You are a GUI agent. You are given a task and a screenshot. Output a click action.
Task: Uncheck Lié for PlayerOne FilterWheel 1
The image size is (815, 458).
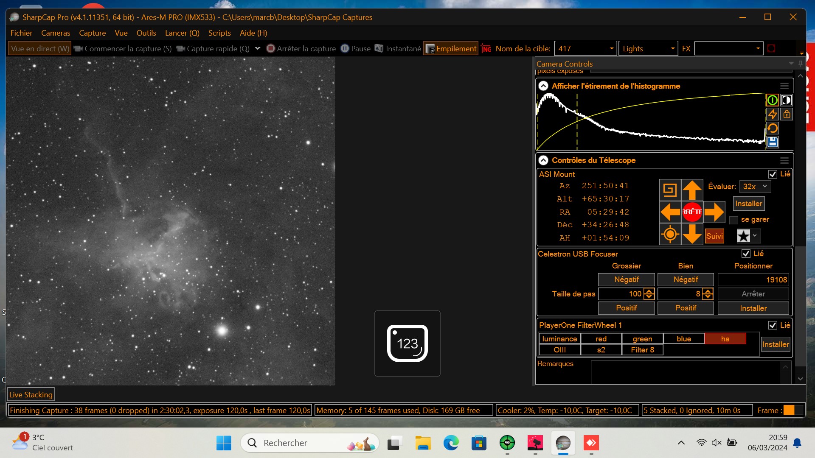[773, 325]
